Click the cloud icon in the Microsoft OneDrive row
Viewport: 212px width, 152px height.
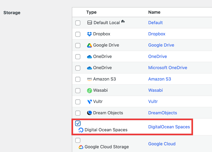pyautogui.click(x=89, y=68)
